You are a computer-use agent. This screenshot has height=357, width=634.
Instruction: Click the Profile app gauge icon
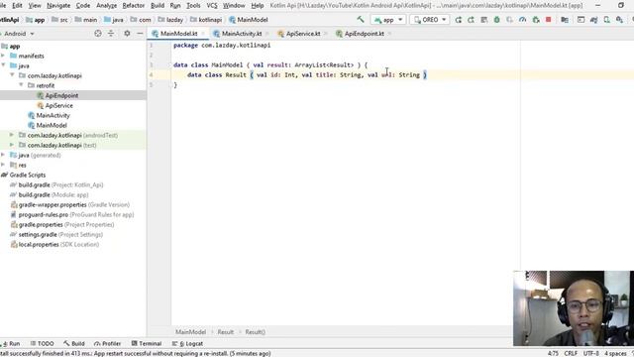(523, 20)
